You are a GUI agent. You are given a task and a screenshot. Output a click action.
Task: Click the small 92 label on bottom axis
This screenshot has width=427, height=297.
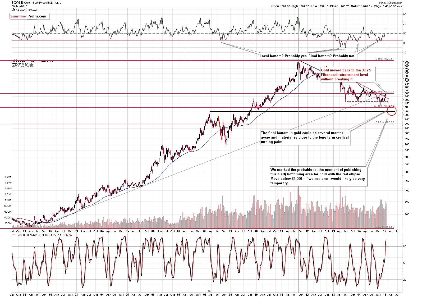pyautogui.click(x=210, y=291)
